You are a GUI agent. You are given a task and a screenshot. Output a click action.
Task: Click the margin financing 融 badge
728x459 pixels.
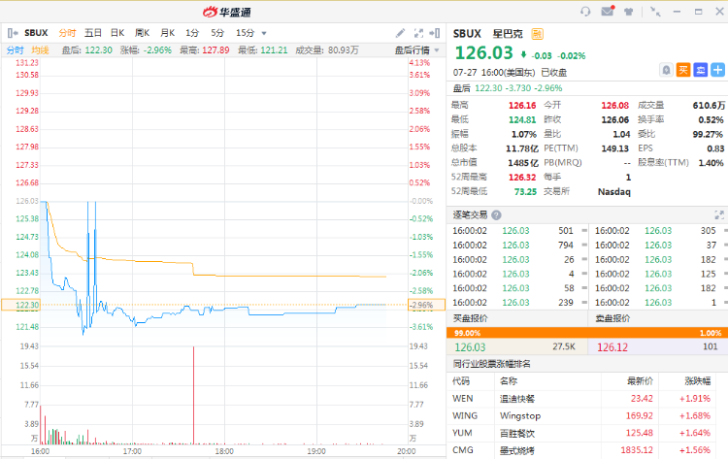coord(537,34)
